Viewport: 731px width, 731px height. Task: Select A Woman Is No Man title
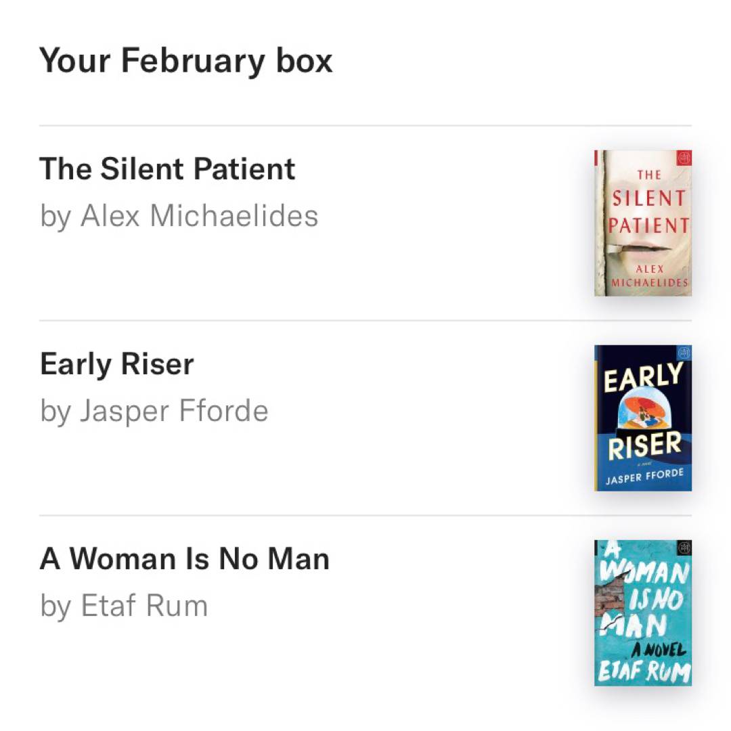point(185,559)
